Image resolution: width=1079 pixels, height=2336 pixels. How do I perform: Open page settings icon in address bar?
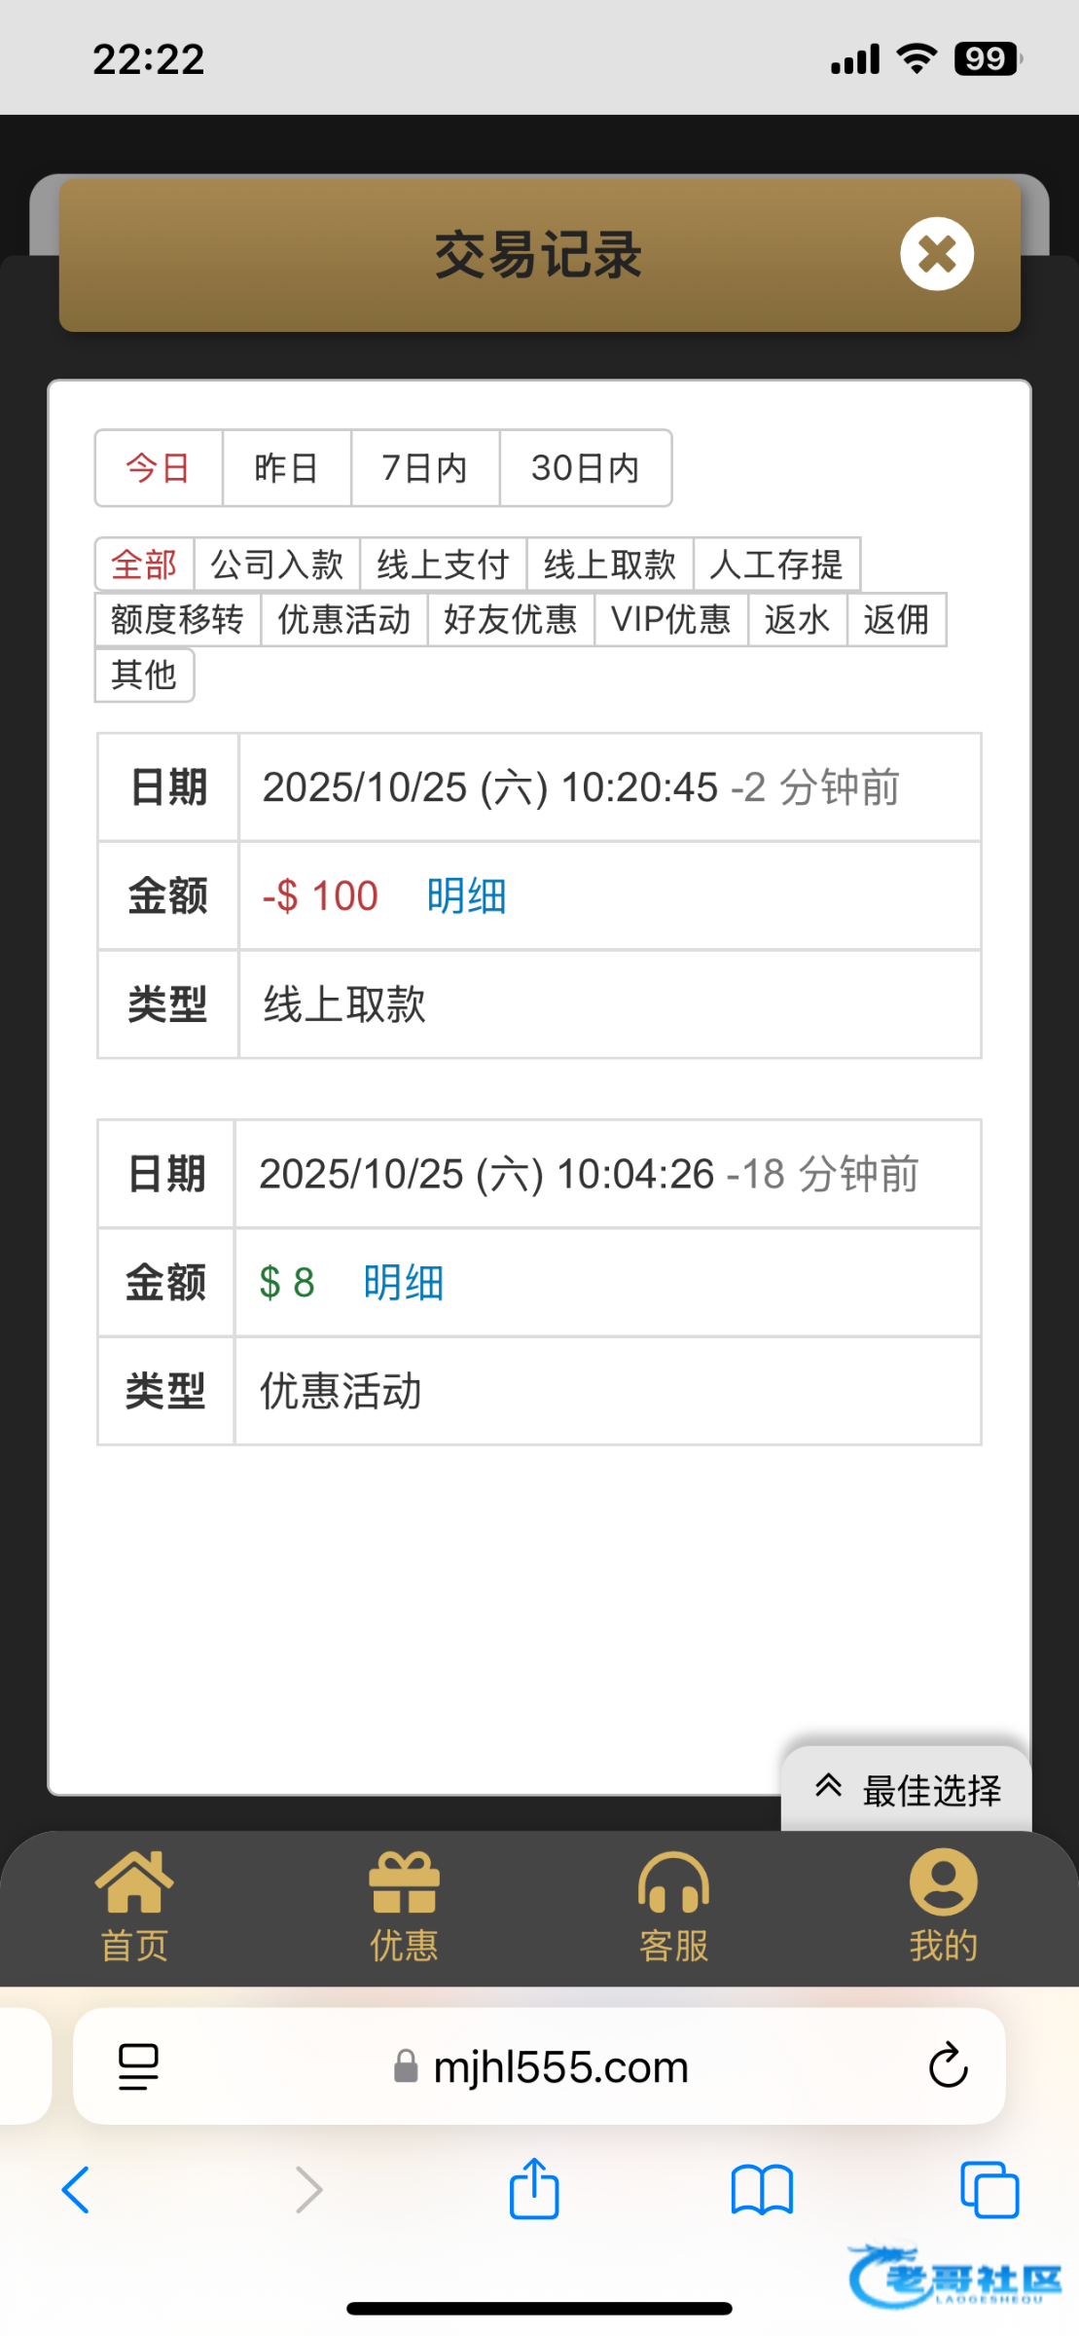coord(138,2065)
